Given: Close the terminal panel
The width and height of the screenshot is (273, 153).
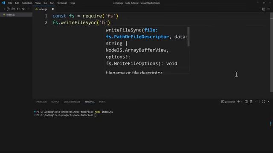Looking at the screenshot, I should click(x=268, y=102).
